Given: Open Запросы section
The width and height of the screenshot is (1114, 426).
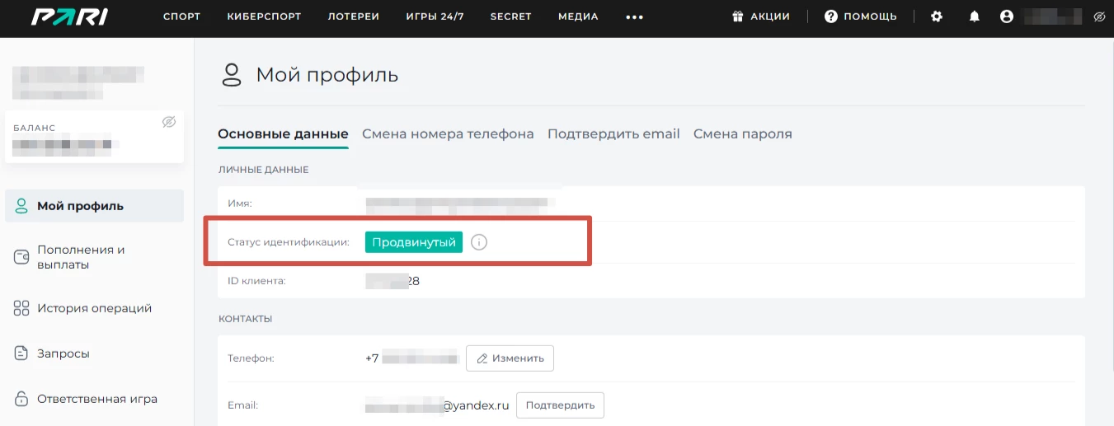Looking at the screenshot, I should (63, 353).
